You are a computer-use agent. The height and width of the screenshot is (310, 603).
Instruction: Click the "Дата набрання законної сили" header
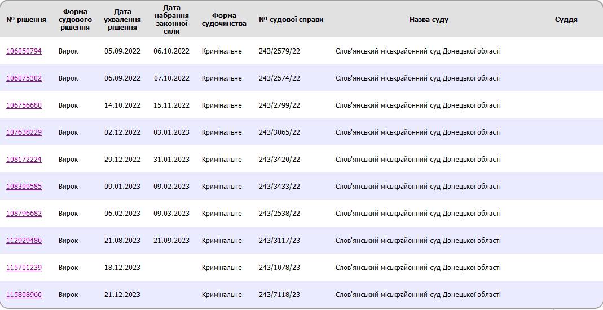coord(171,20)
